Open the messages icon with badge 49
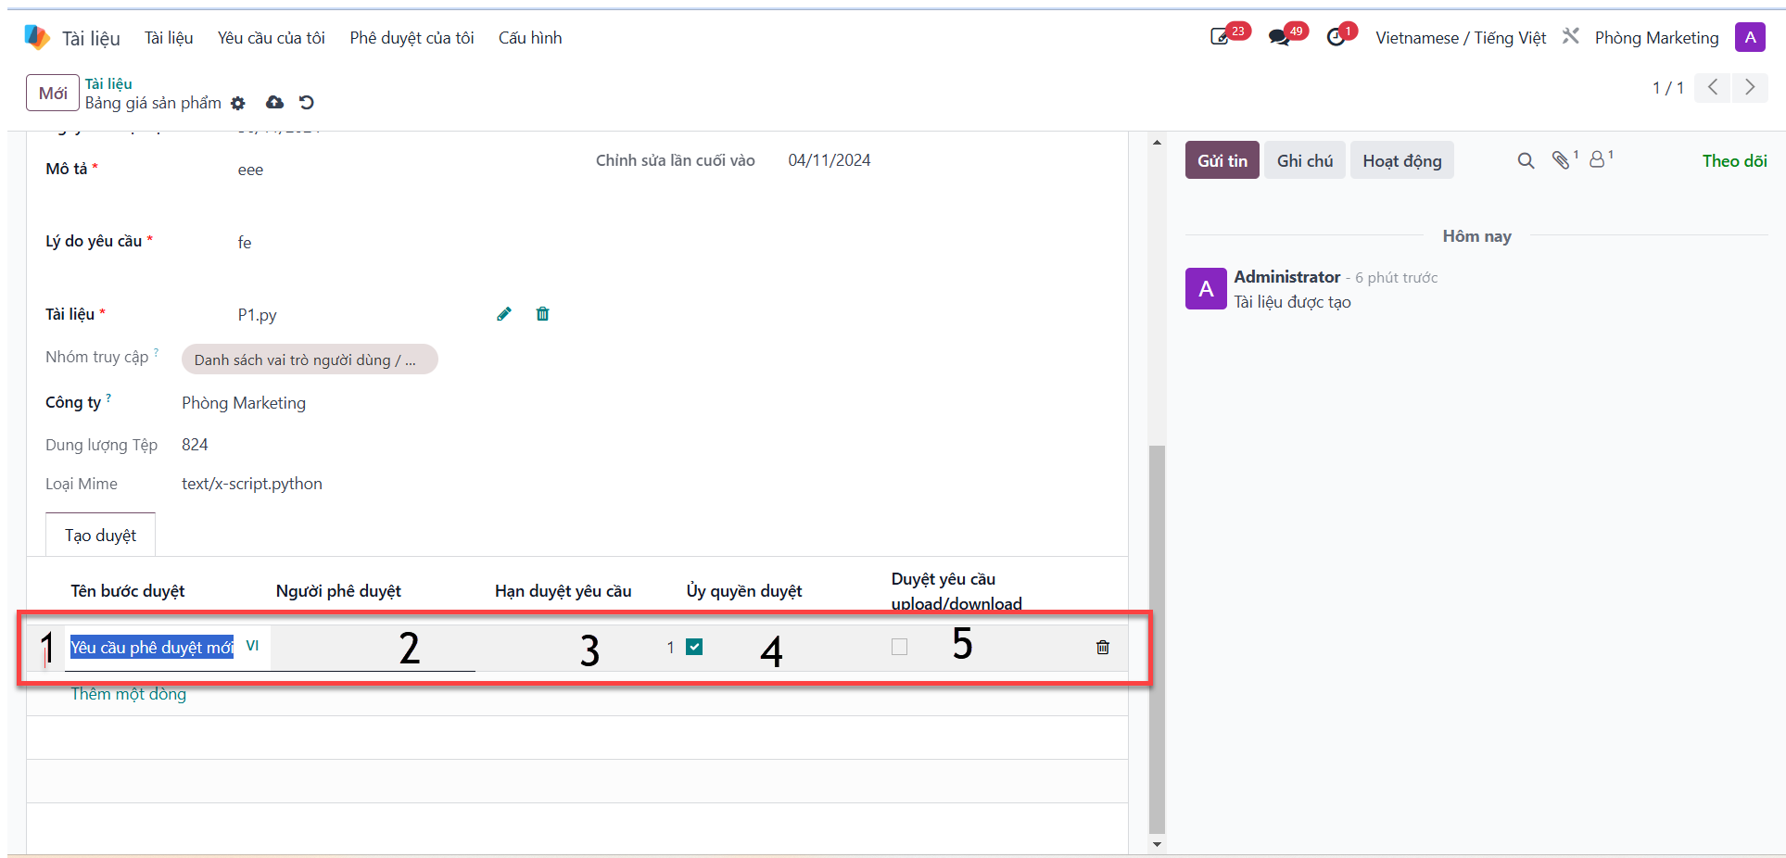The height and width of the screenshot is (858, 1786). coord(1279,37)
